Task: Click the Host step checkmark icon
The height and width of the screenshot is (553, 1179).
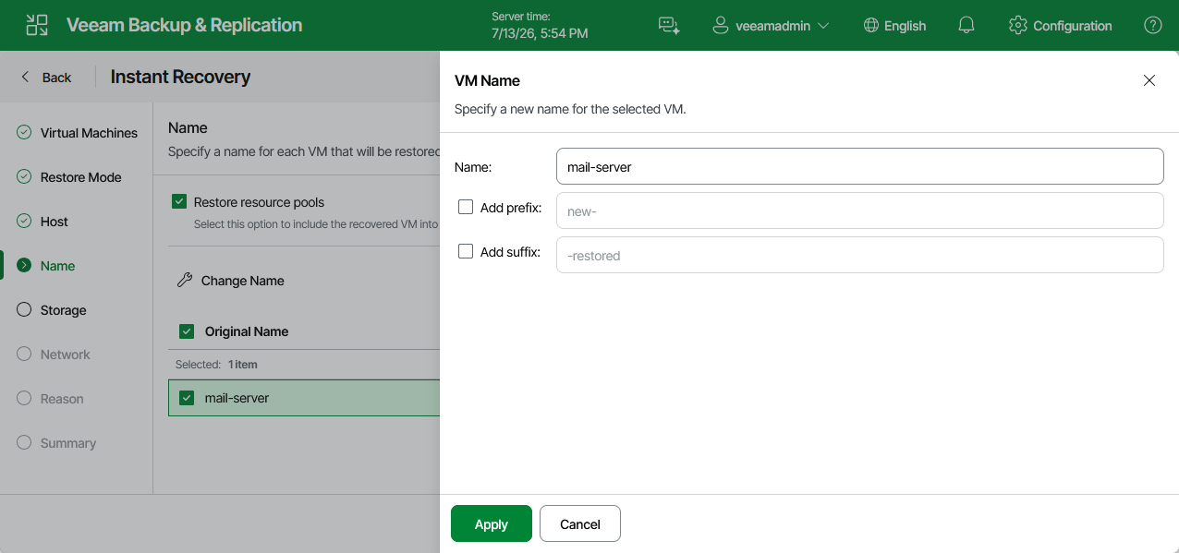Action: (24, 222)
